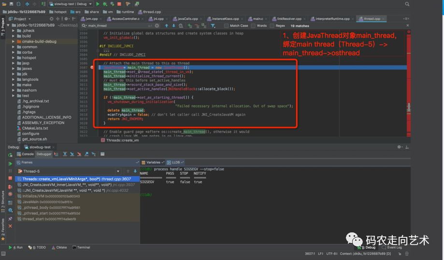Open Project panel settings gear
This screenshot has width=444, height=260.
click(x=66, y=19)
